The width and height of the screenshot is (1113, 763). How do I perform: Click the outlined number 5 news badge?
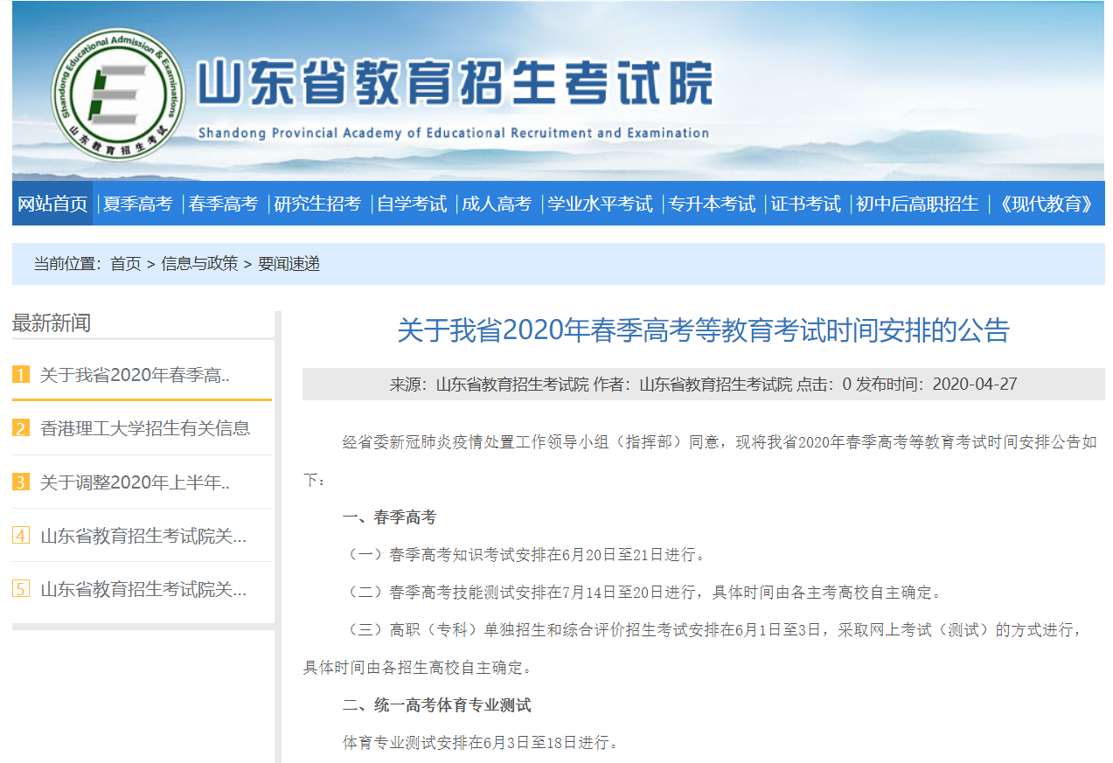click(21, 589)
